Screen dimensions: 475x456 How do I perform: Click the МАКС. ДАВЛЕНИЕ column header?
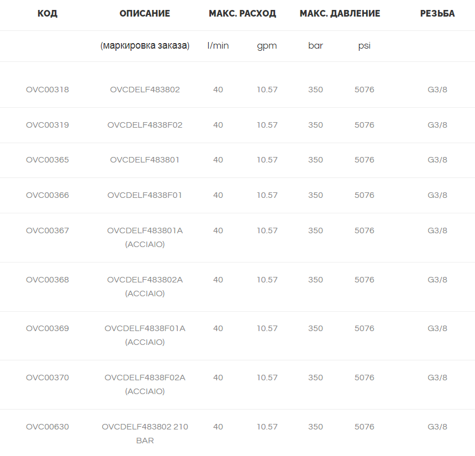[x=340, y=14]
